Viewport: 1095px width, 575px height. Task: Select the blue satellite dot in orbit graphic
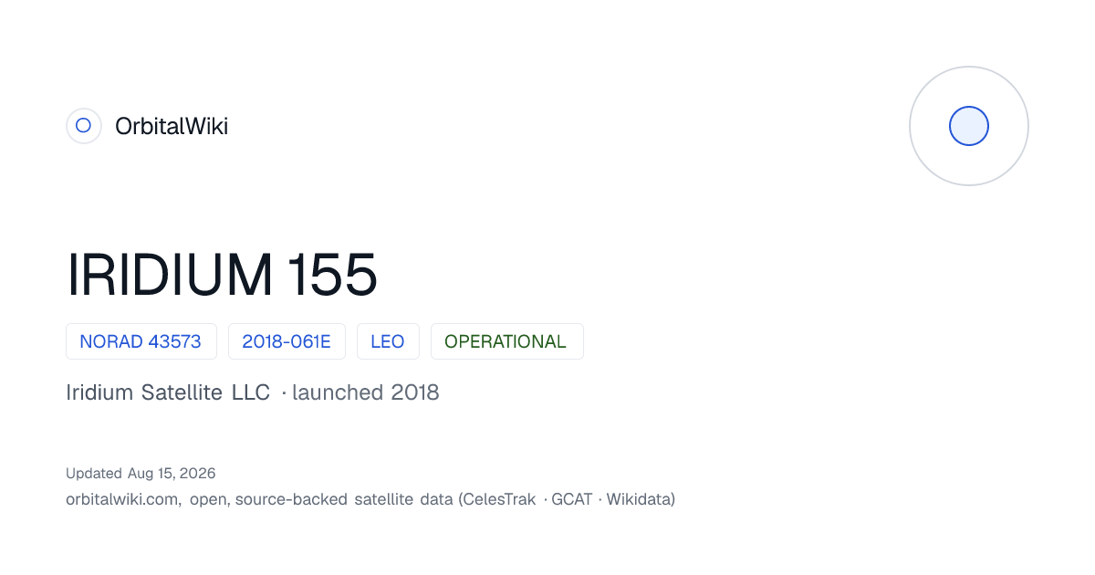[969, 126]
